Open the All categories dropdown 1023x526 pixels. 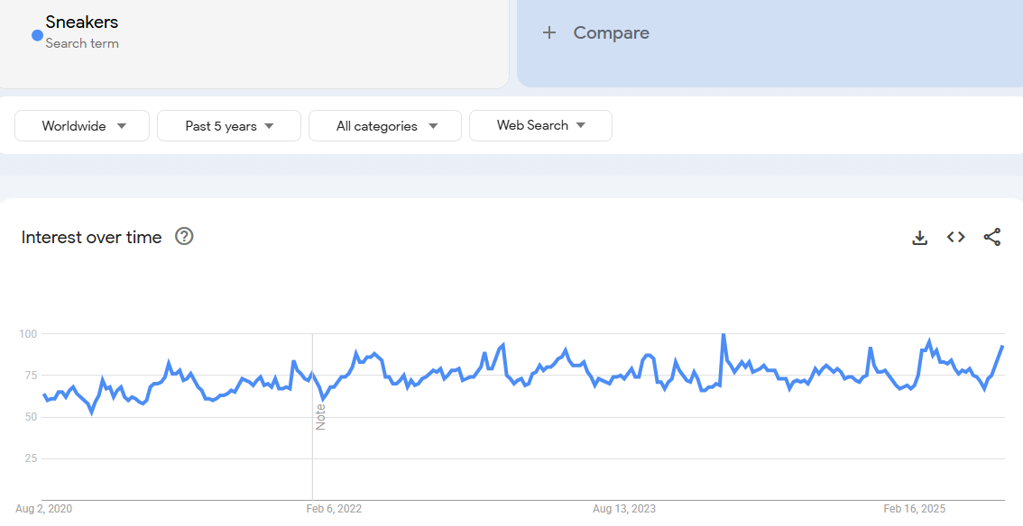click(384, 126)
